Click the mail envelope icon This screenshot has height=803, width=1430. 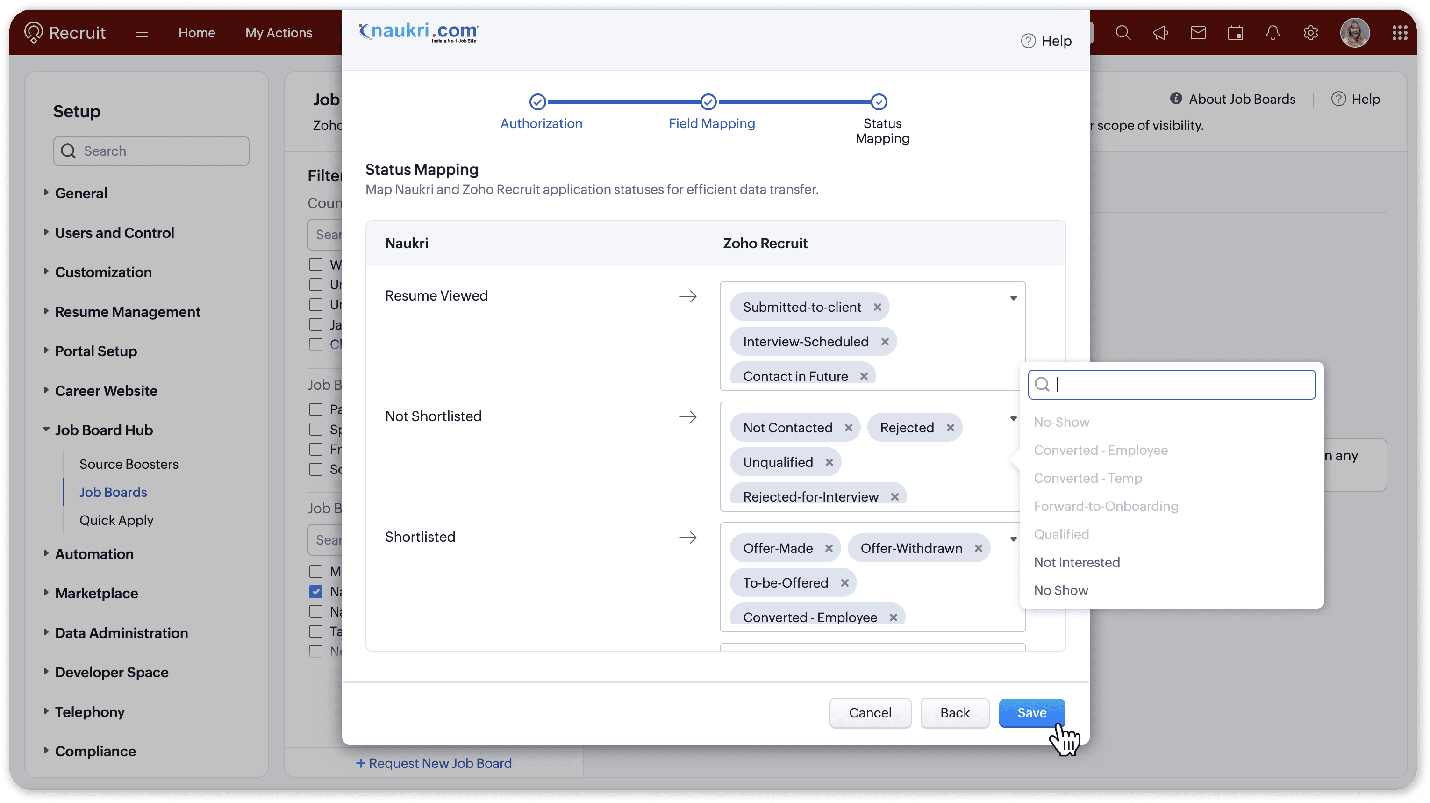click(x=1198, y=33)
